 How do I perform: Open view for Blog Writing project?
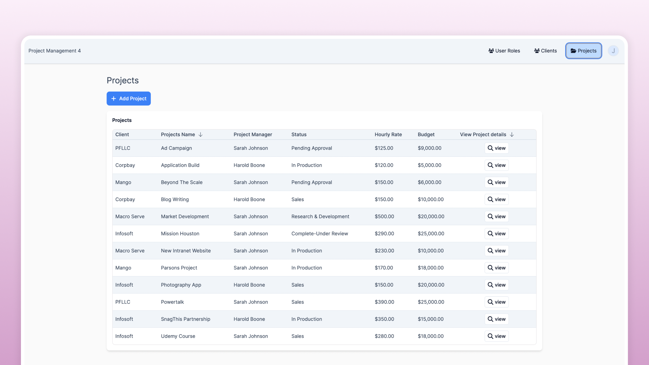(496, 199)
